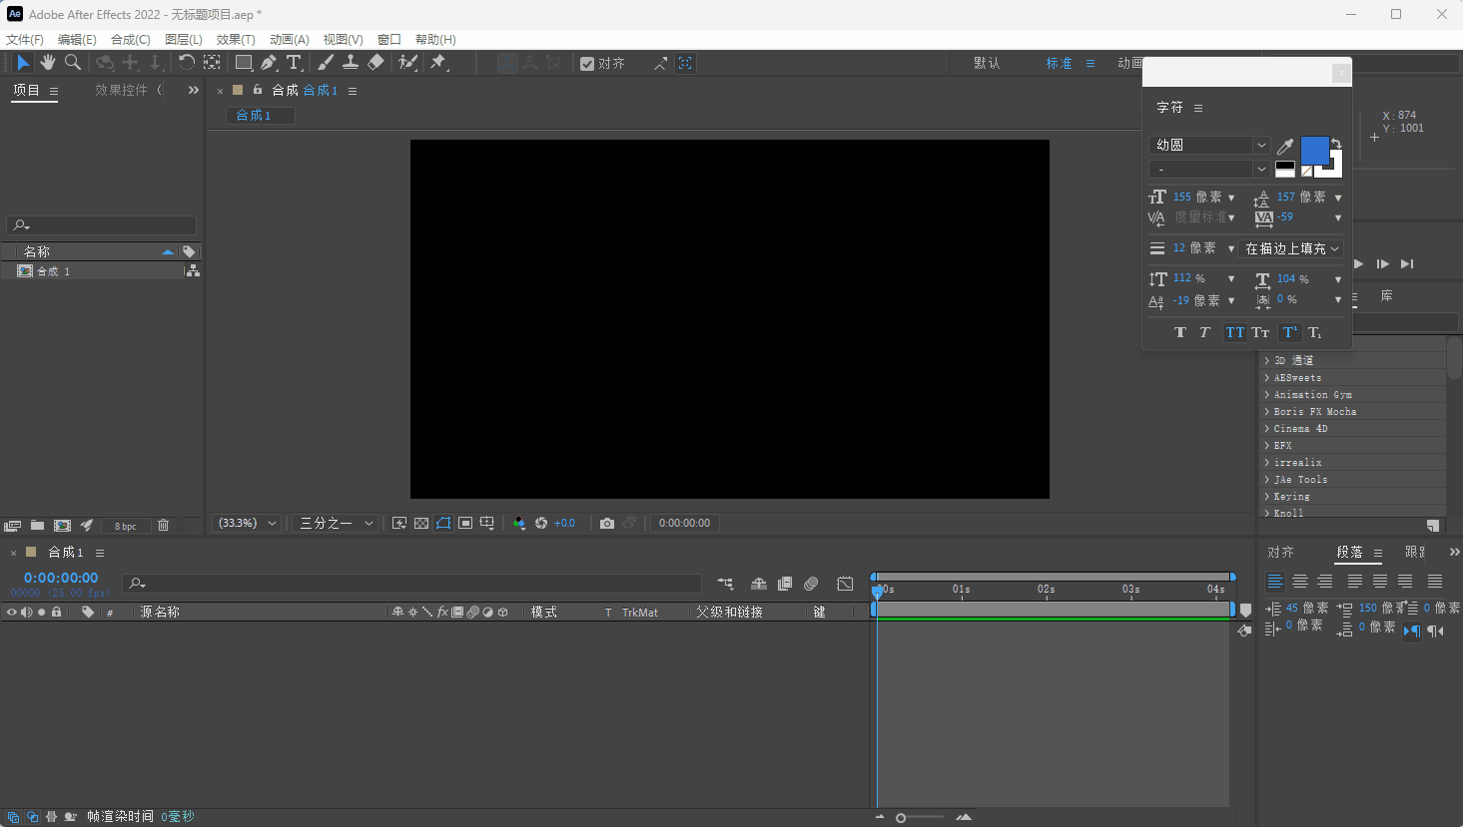This screenshot has width=1463, height=827.
Task: Open the 在描边上填充 stroke option dropdown
Action: [1290, 248]
